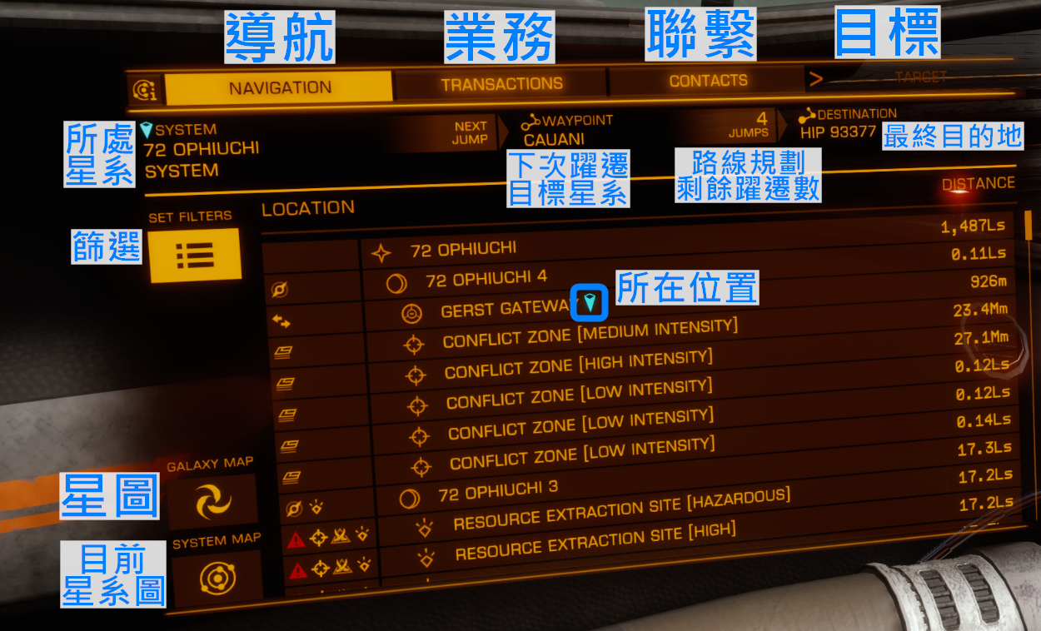
Task: Click the station icon beside Gerst Gateway
Action: coord(411,314)
